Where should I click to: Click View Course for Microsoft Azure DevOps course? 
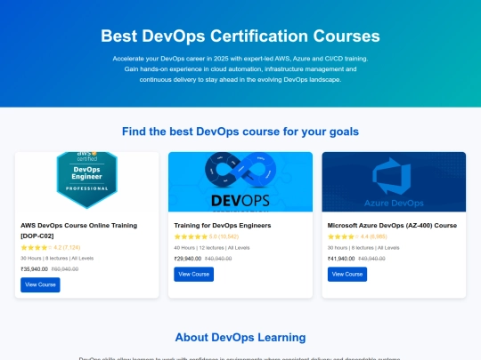click(x=347, y=274)
